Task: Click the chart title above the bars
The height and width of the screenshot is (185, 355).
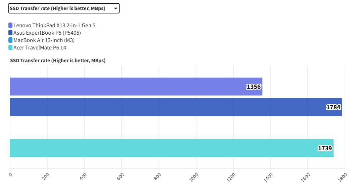Action: (x=58, y=61)
